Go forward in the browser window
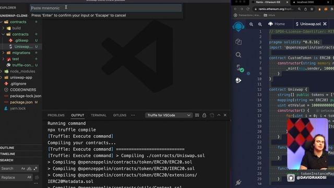Viewport: 334px width, 188px height. tap(242, 9)
